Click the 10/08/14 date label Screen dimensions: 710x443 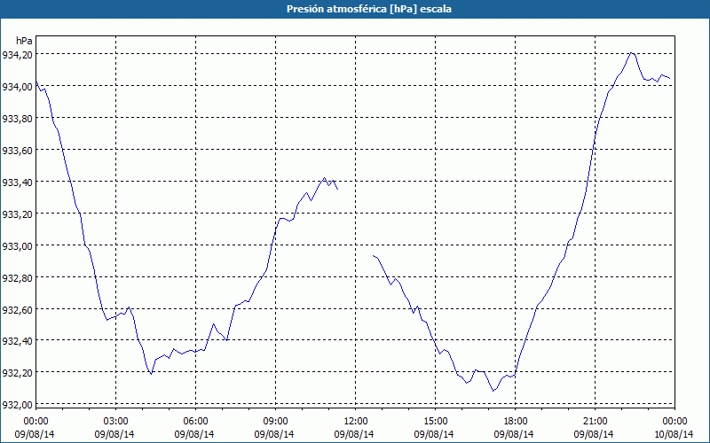(674, 434)
